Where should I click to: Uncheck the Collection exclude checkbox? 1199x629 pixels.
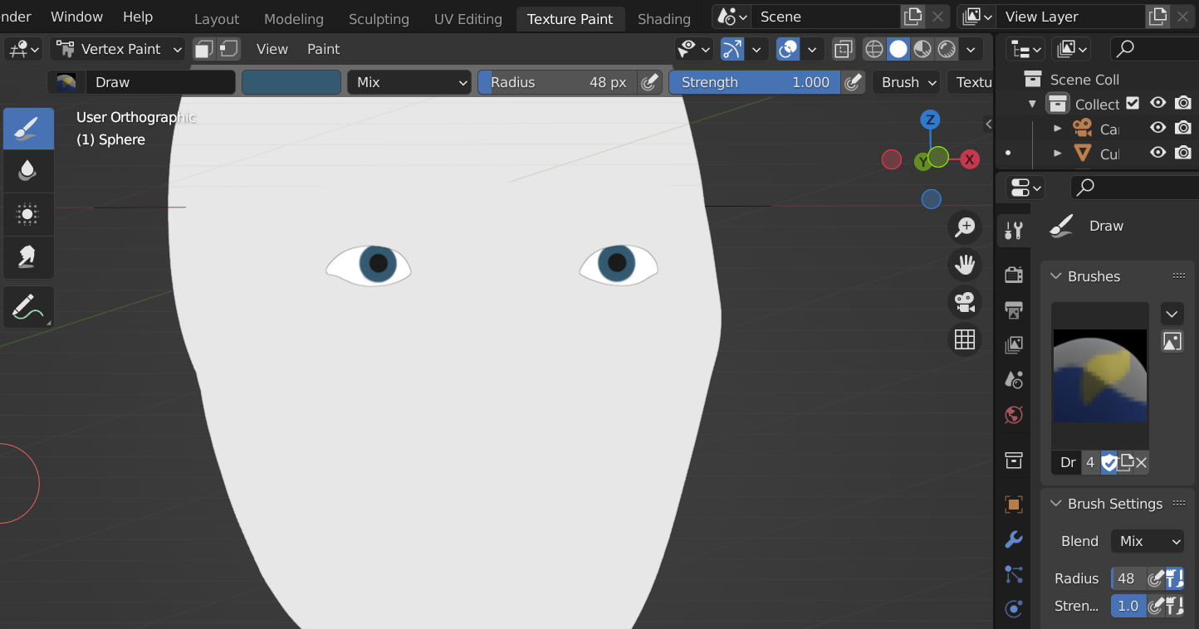pos(1133,104)
